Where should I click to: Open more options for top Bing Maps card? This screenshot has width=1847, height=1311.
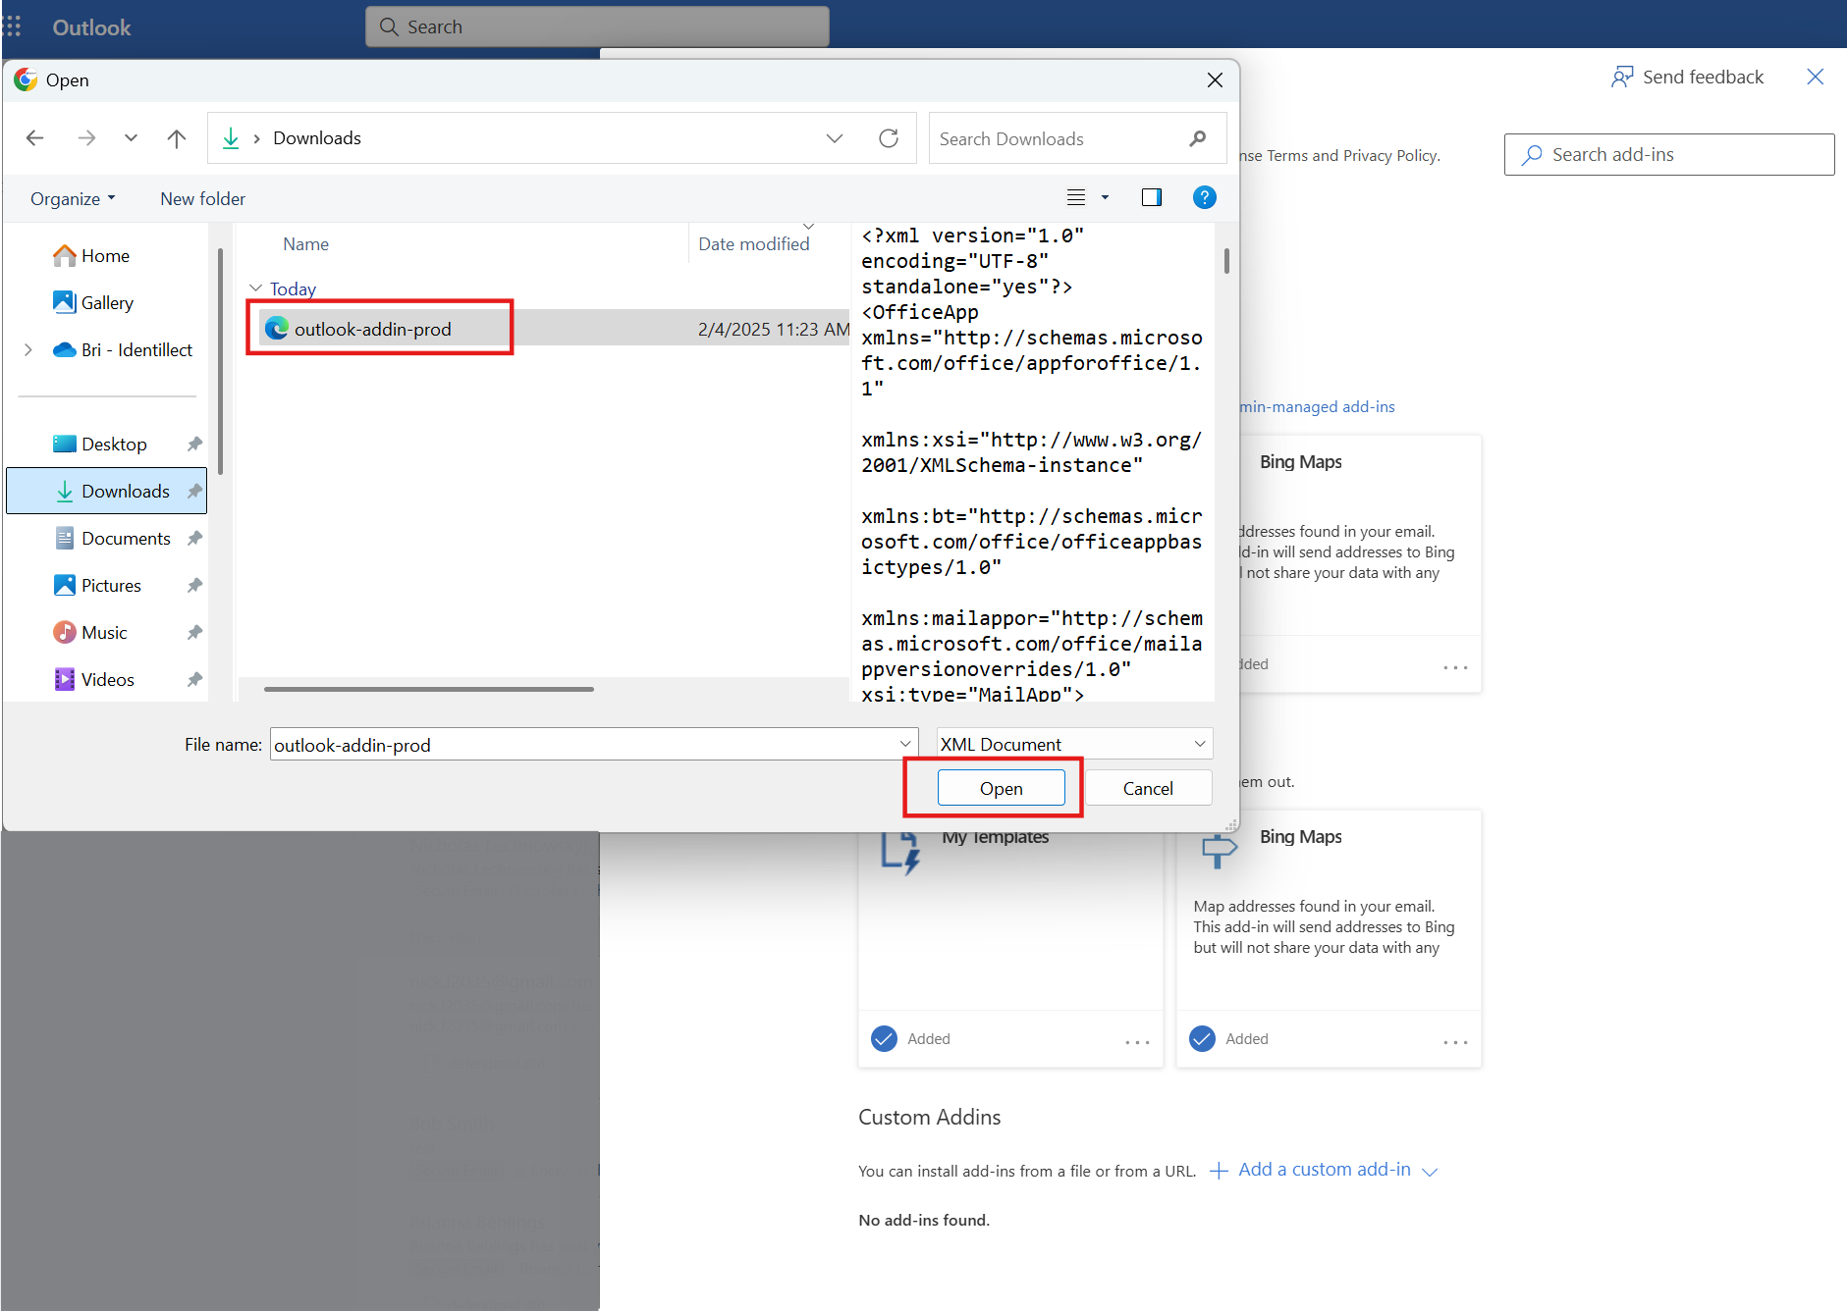1455,667
